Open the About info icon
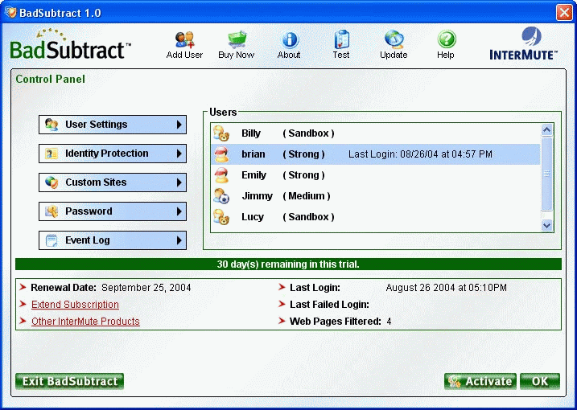The width and height of the screenshot is (577, 410). (x=290, y=39)
